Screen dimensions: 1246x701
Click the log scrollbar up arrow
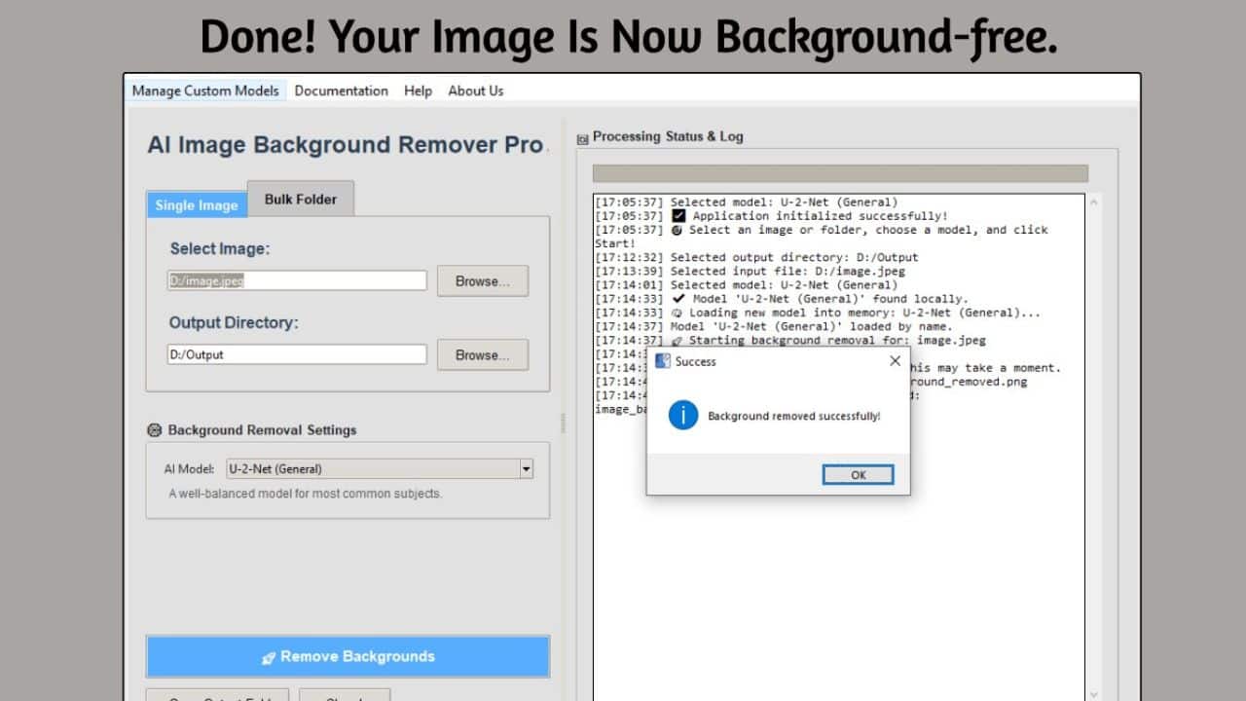[x=1094, y=203]
